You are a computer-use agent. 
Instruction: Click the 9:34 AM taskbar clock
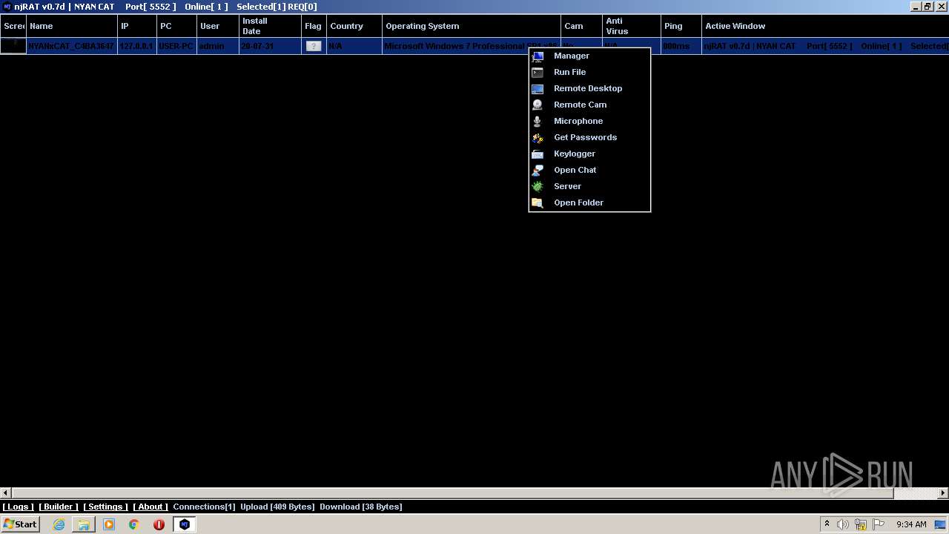point(911,524)
